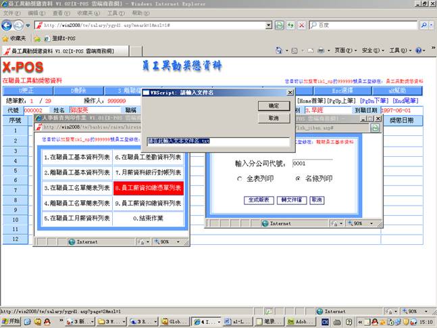Select the 全表列印 radio option
The height and width of the screenshot is (328, 437).
pos(240,179)
